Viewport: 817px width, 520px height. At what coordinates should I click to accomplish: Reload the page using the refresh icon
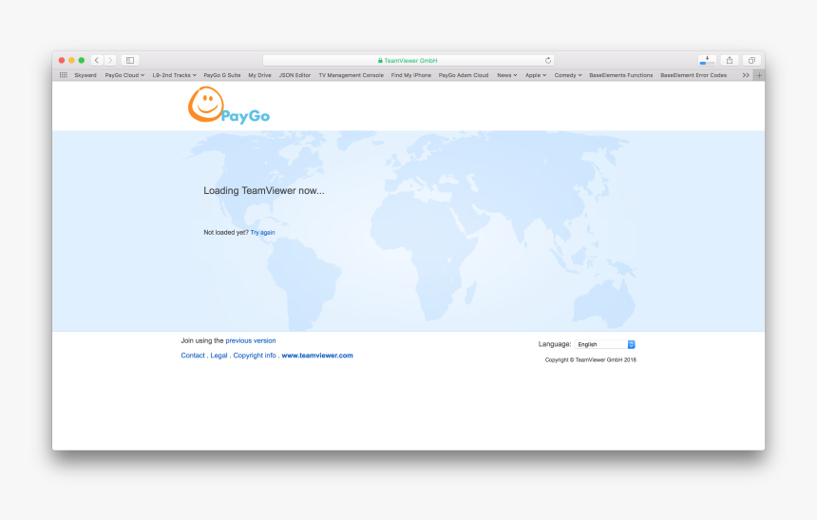(x=548, y=61)
